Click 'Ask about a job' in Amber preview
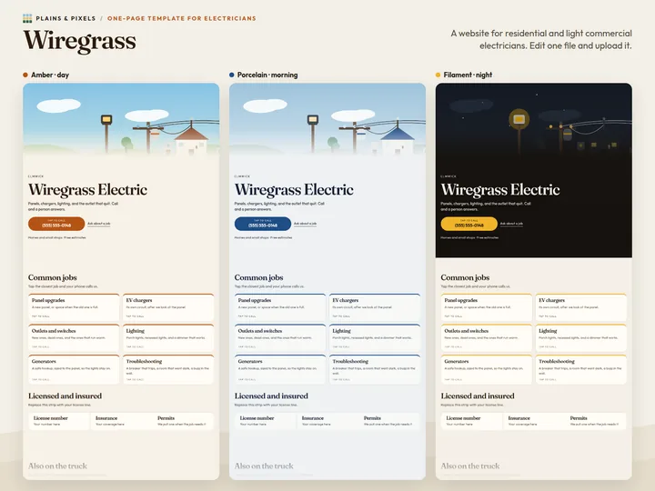Screen dimensions: 655x491 coord(99,224)
